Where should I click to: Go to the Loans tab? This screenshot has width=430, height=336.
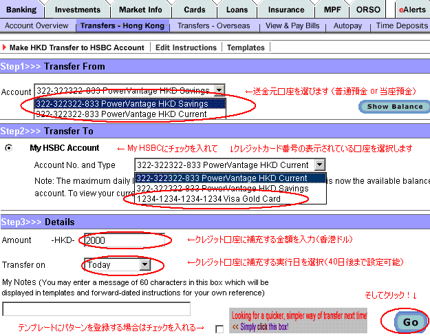tap(237, 10)
